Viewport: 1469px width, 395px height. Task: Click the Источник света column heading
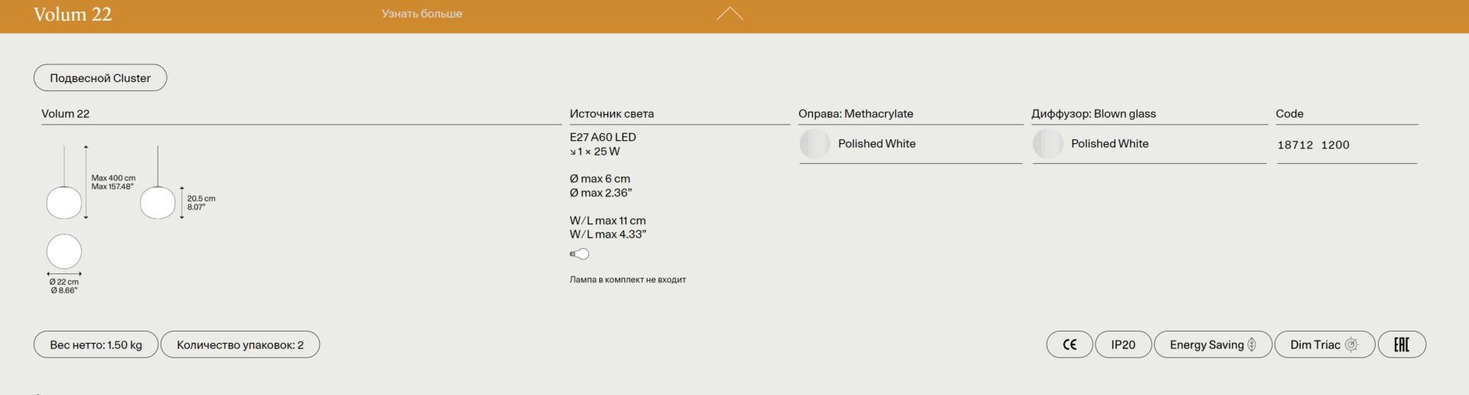[611, 113]
